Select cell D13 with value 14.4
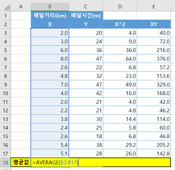175x170 pixels. point(120,119)
